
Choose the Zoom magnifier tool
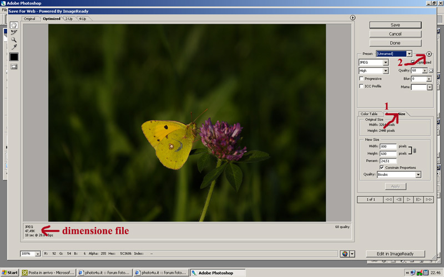[x=14, y=39]
